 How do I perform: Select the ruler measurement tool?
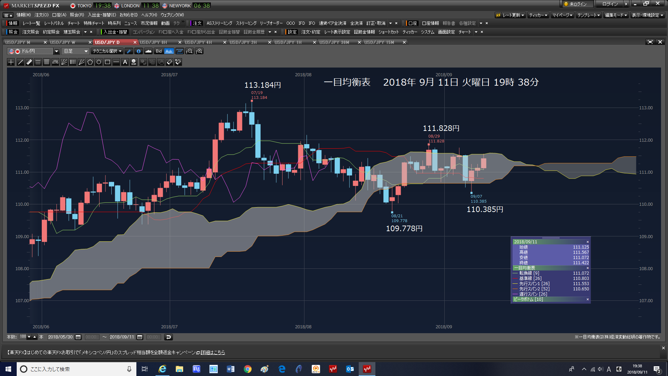tap(29, 62)
